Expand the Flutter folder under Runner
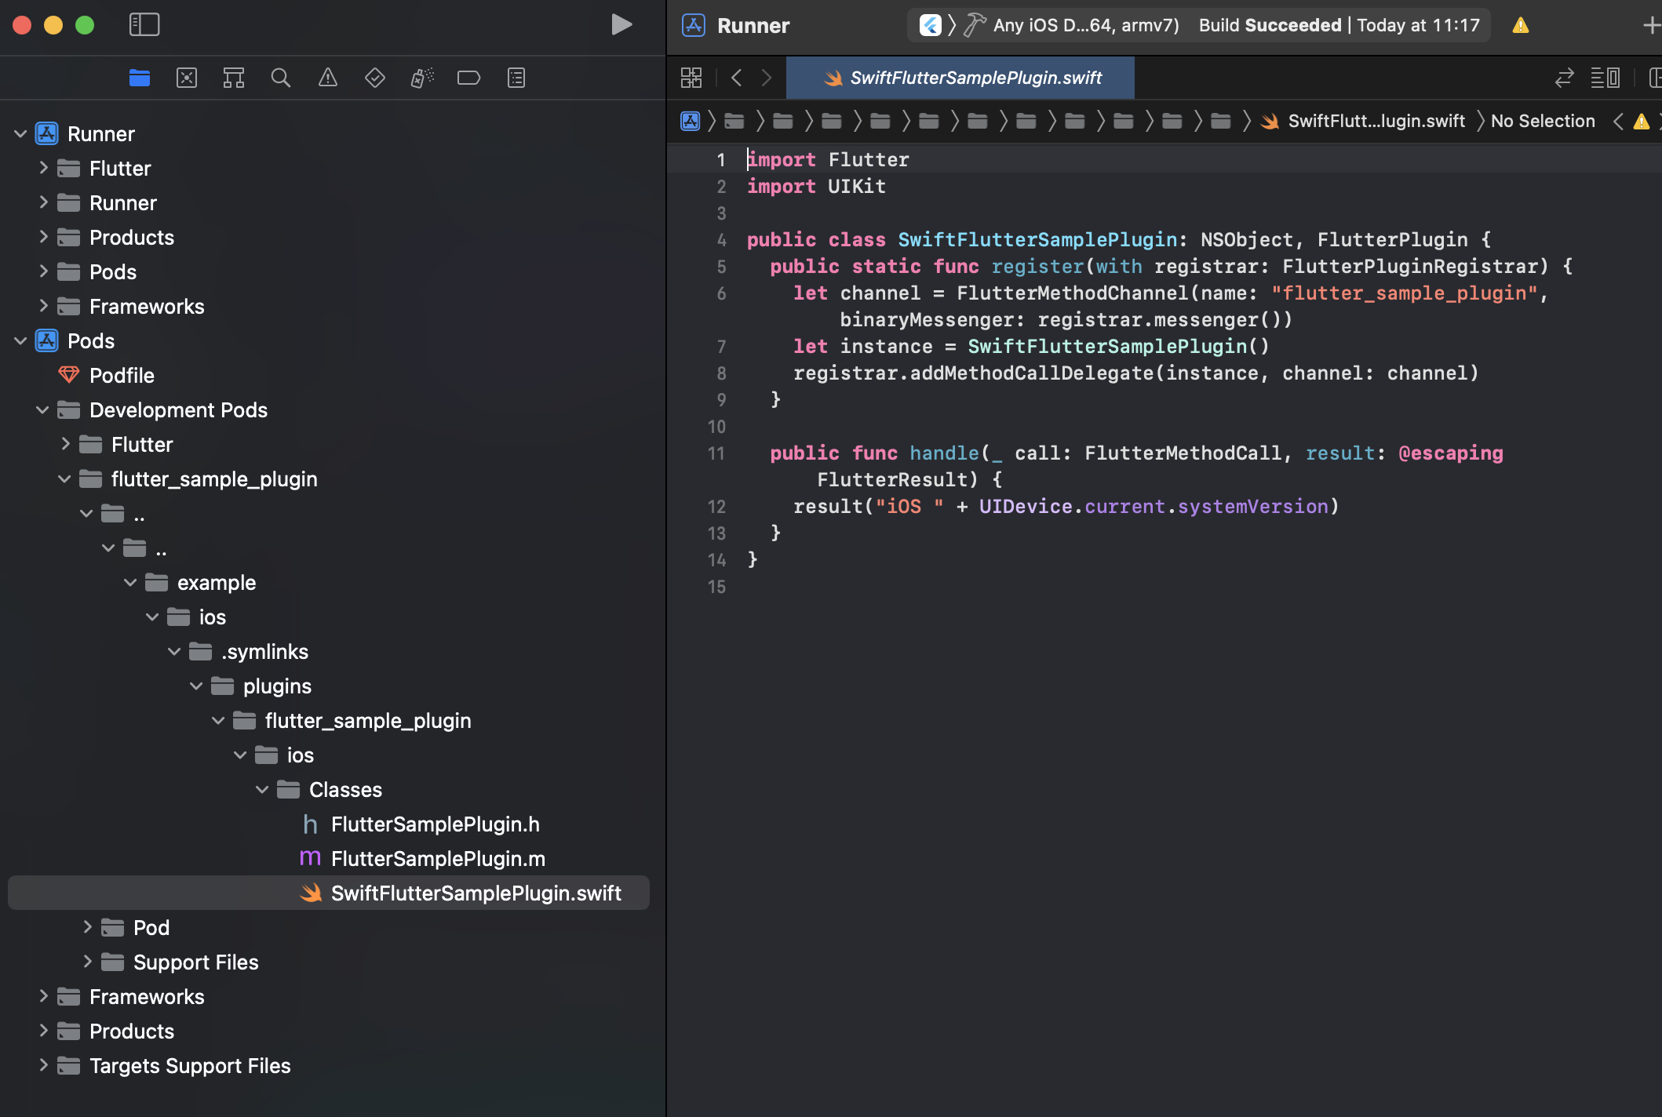1662x1117 pixels. (43, 168)
